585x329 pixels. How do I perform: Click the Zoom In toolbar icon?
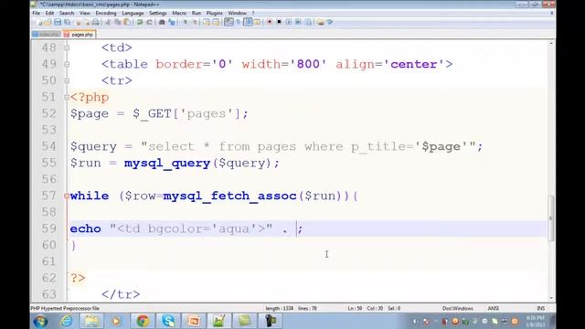185,22
